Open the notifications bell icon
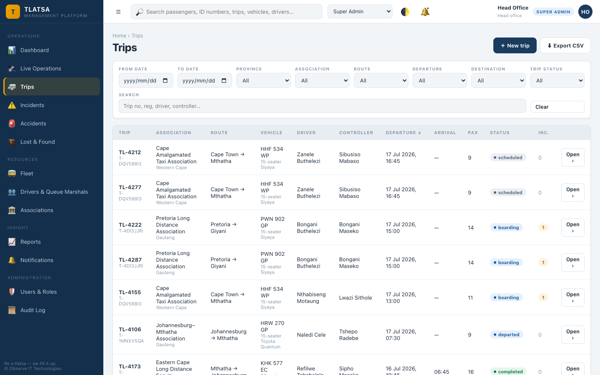Screen dimensions: 600x375 tap(425, 12)
